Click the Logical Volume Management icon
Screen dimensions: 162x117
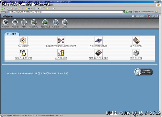tap(61, 40)
